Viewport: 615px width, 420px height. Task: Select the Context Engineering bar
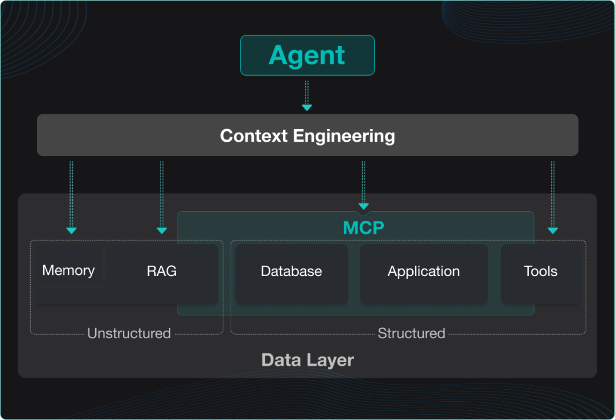tap(307, 135)
